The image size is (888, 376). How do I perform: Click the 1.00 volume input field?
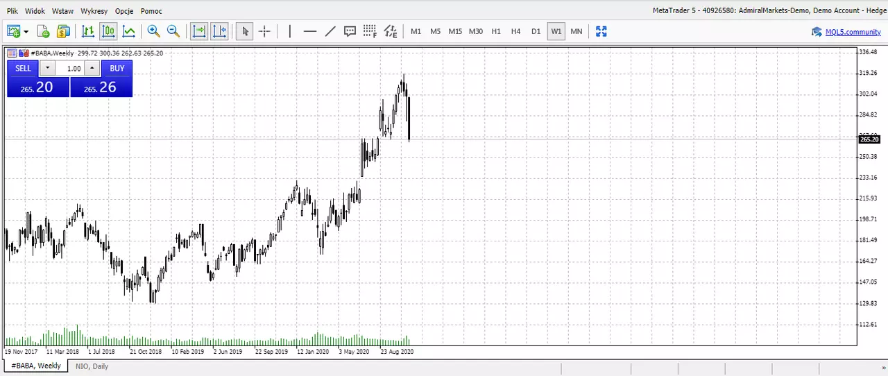70,68
